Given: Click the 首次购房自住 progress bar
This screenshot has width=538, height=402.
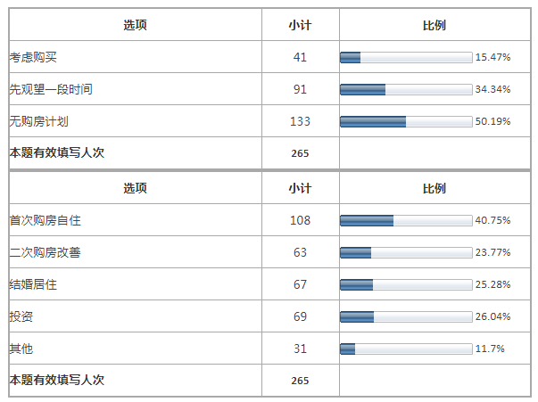Looking at the screenshot, I should (406, 221).
